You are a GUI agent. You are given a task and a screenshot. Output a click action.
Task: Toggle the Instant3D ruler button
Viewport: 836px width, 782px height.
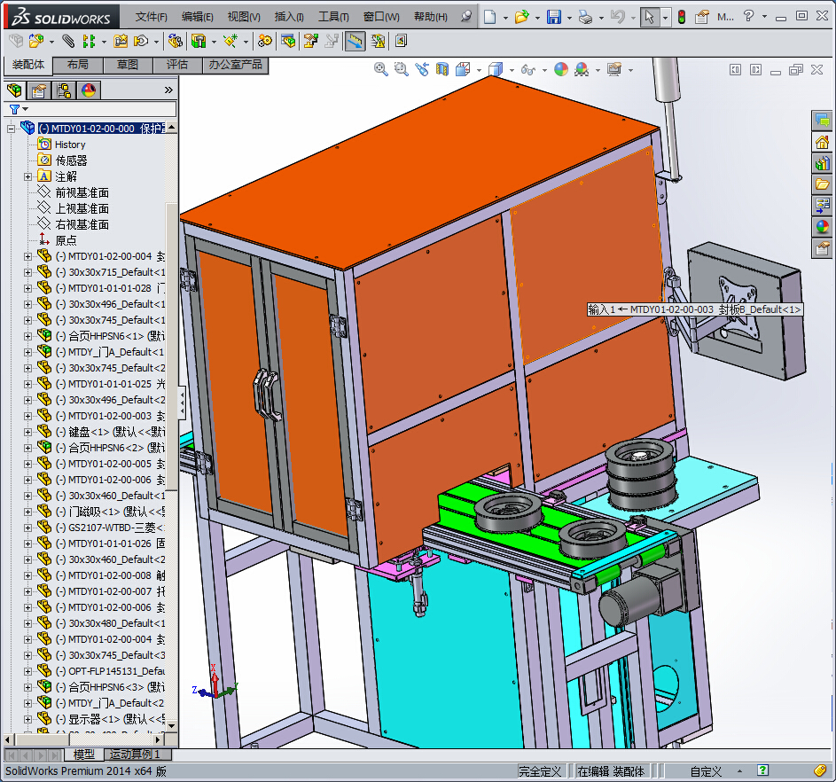tap(355, 41)
